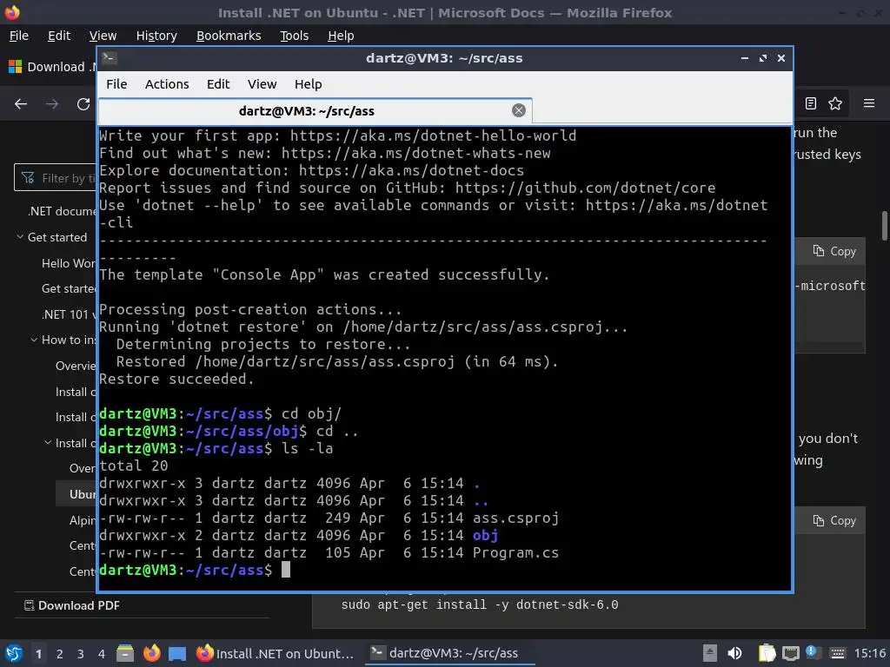Open the application launcher menu on taskbar
Screen dimensions: 890x667
(14, 653)
